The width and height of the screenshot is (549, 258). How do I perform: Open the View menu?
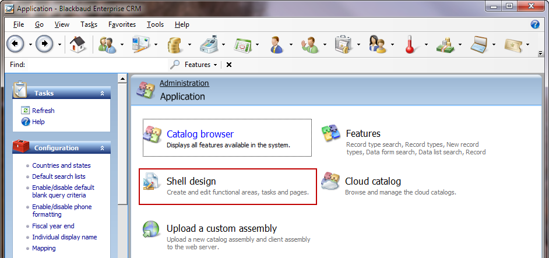point(62,24)
